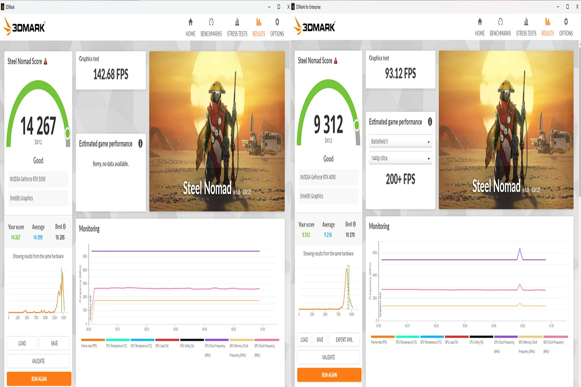The width and height of the screenshot is (581, 387).
Task: Click VALIDATE in the RTX 5090 results window
Action: (x=38, y=361)
